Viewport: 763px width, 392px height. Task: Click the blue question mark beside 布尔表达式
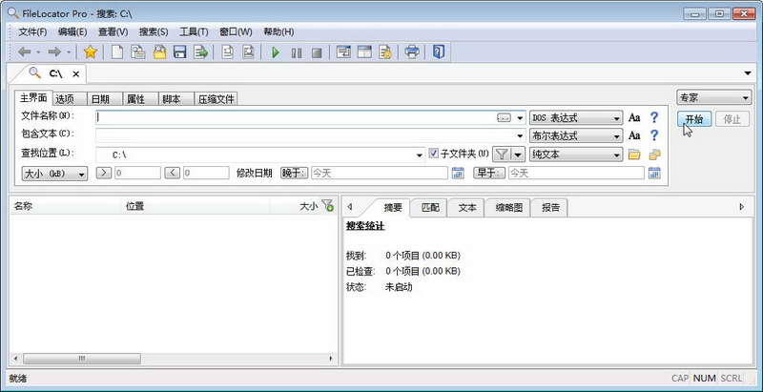(x=654, y=135)
